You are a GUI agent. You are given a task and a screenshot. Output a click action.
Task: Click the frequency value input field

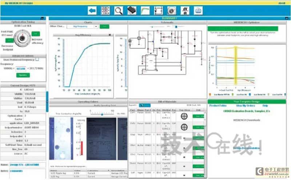click(x=21, y=69)
